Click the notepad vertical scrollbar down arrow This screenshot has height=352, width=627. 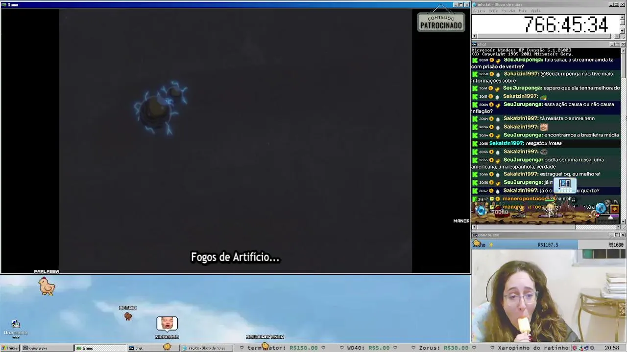(623, 31)
